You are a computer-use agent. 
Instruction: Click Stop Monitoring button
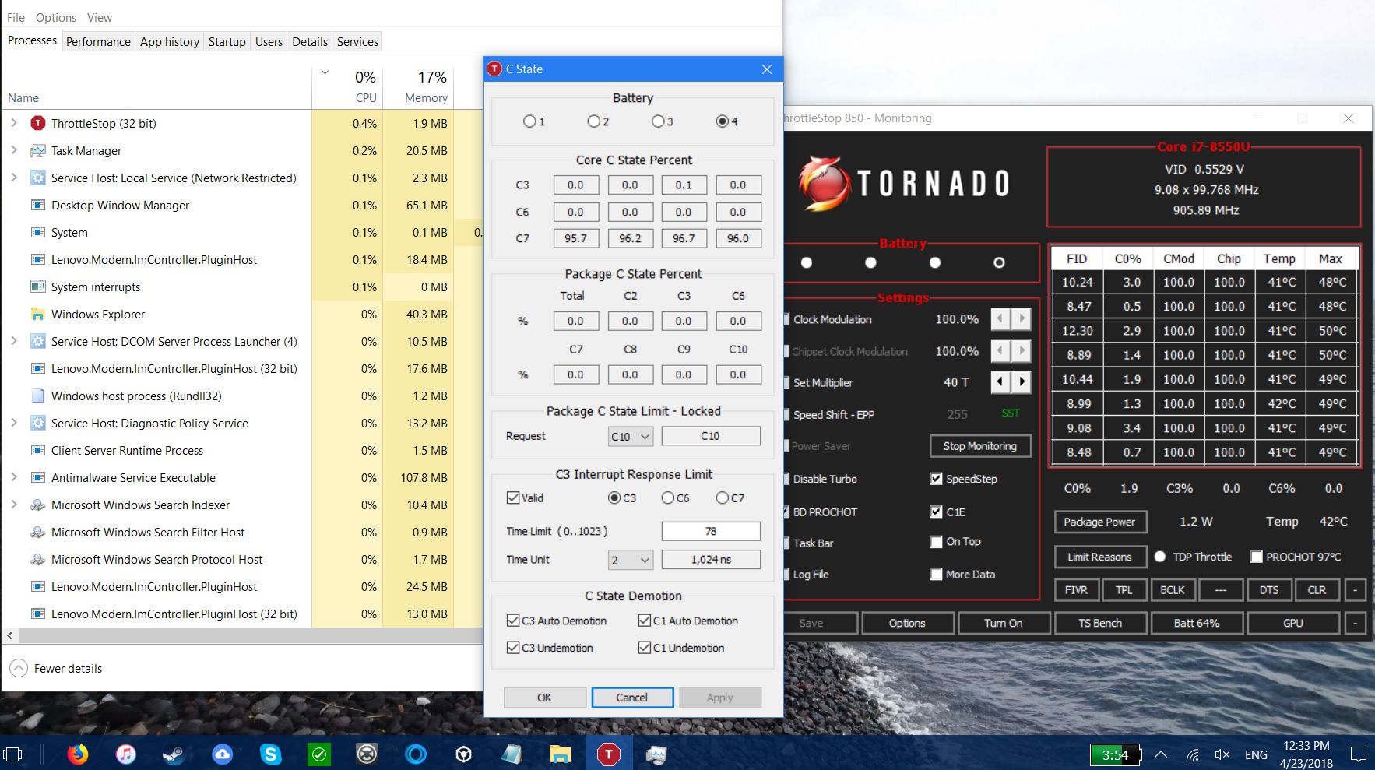(980, 446)
